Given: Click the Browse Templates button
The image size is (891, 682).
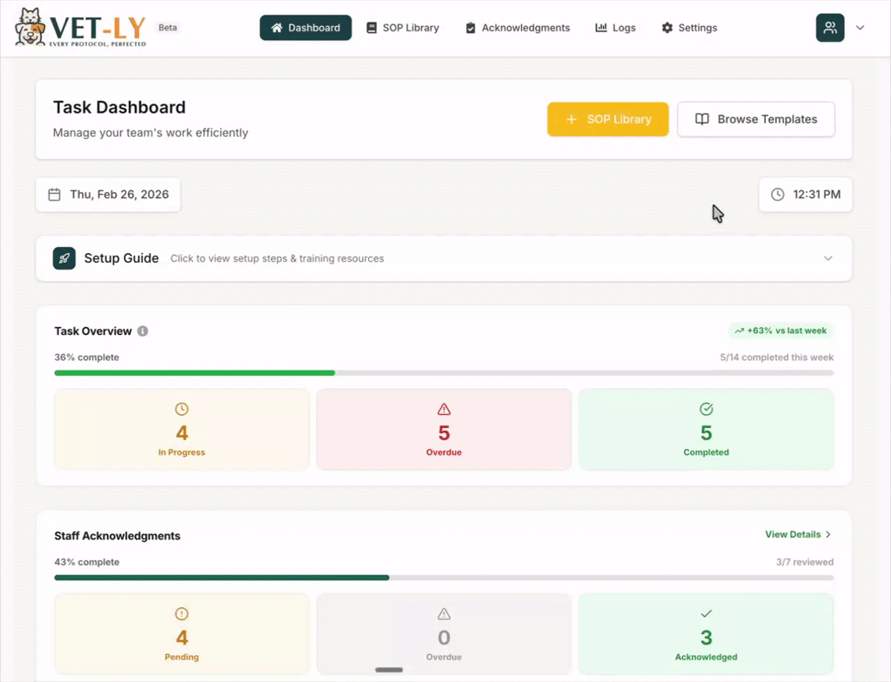Looking at the screenshot, I should pyautogui.click(x=755, y=119).
